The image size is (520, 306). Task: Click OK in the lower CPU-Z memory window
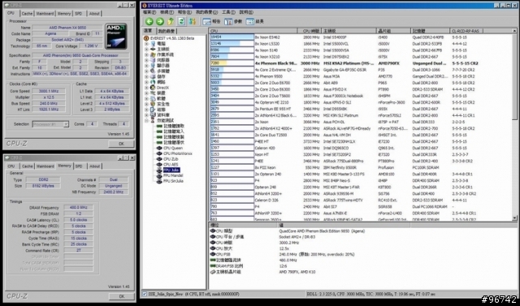121,296
